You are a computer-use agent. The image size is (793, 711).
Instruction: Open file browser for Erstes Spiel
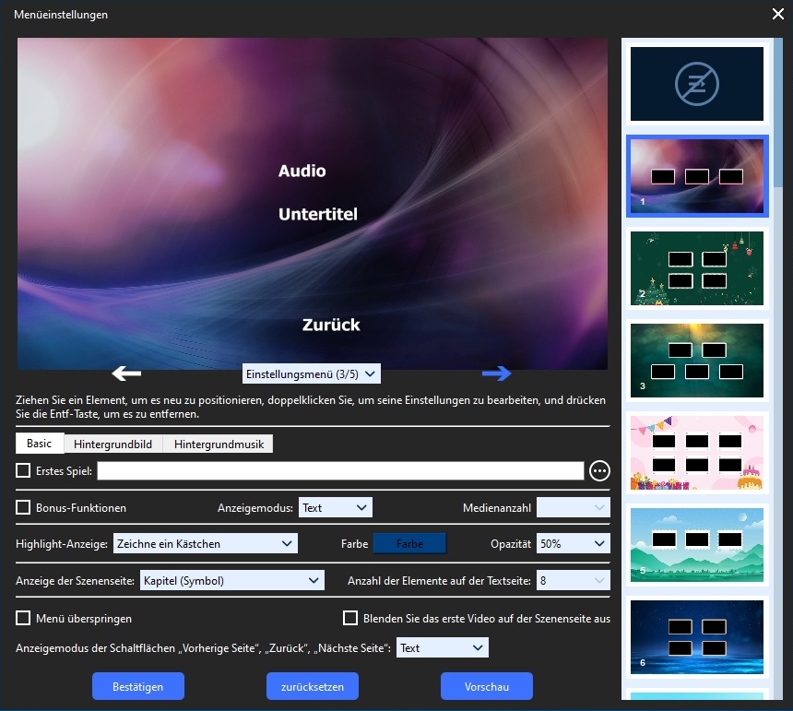point(599,471)
